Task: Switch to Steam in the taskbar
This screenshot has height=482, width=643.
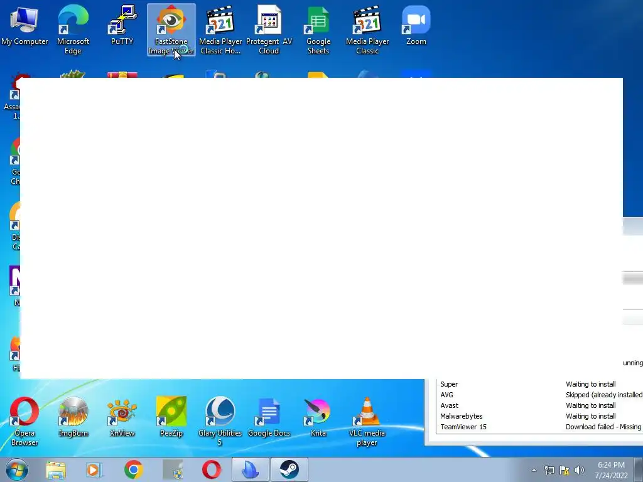Action: pos(289,469)
